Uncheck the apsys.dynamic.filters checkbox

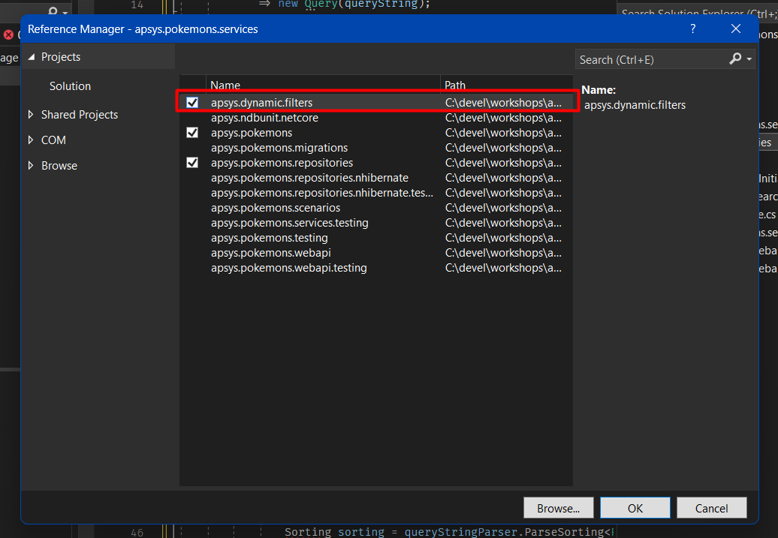tap(192, 103)
